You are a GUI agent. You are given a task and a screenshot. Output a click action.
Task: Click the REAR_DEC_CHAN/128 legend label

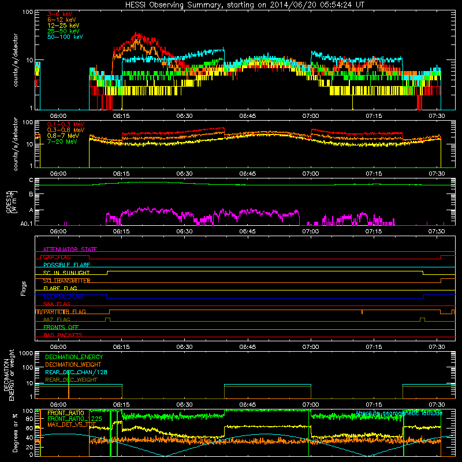[x=76, y=372]
